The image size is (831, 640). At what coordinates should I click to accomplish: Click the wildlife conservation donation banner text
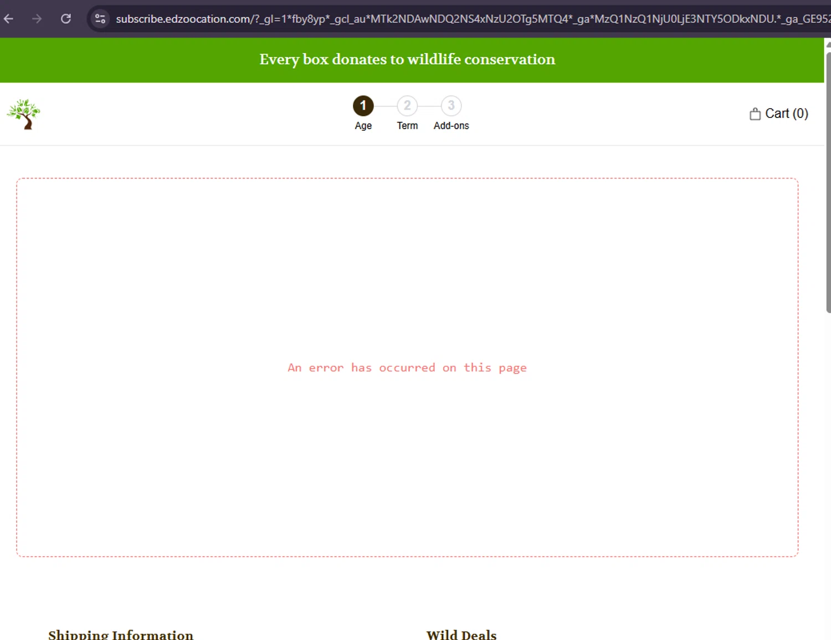tap(407, 59)
